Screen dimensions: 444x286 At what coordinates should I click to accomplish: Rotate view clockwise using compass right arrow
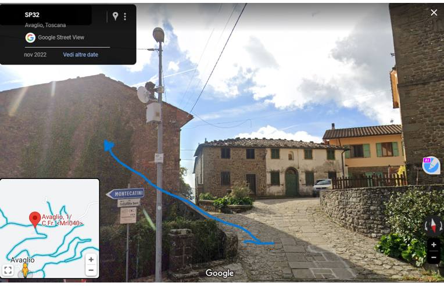tap(441, 226)
